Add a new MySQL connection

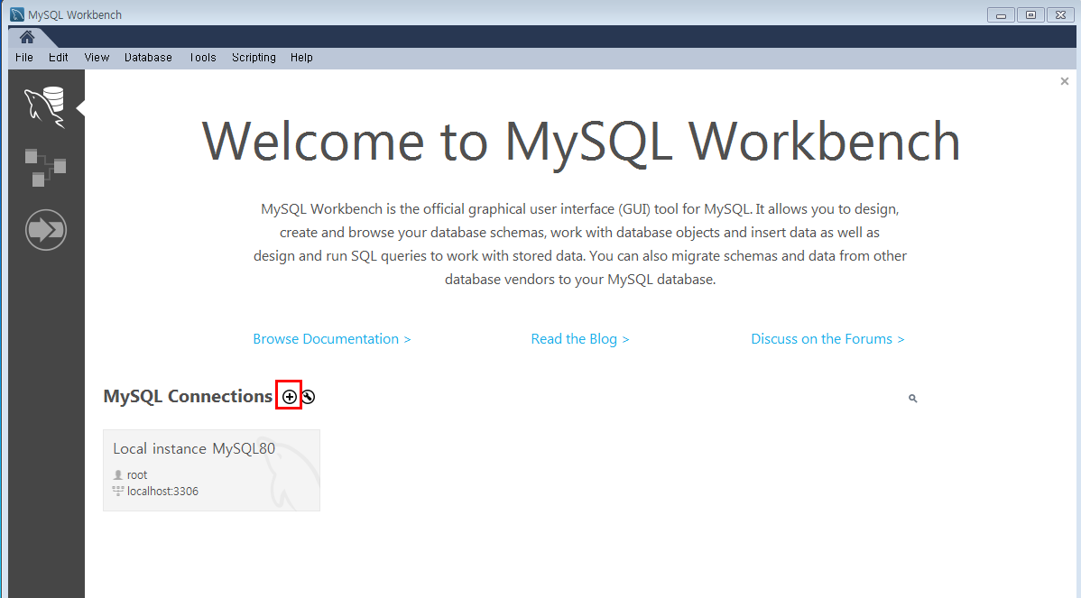tap(290, 396)
